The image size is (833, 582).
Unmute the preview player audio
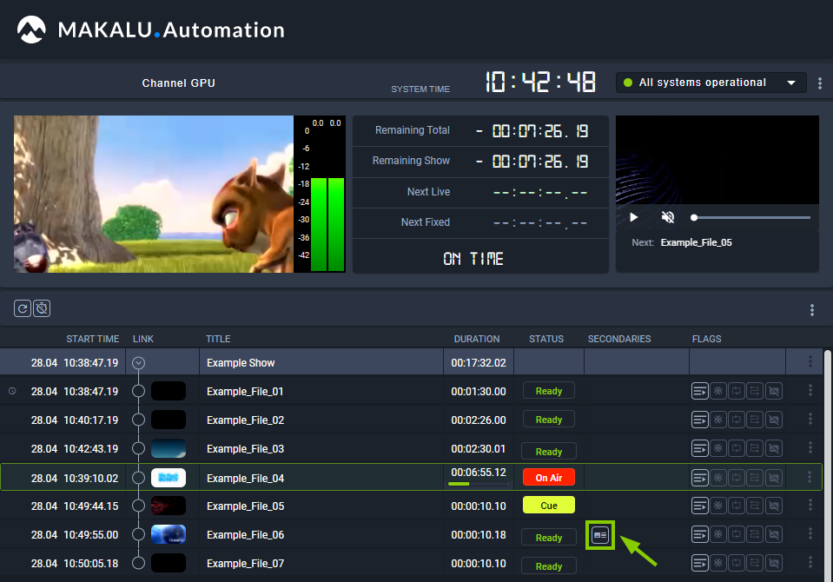point(668,217)
